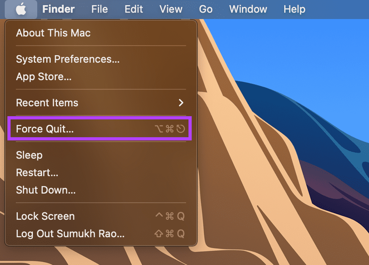Choose Force Quit from the menu

pos(101,129)
